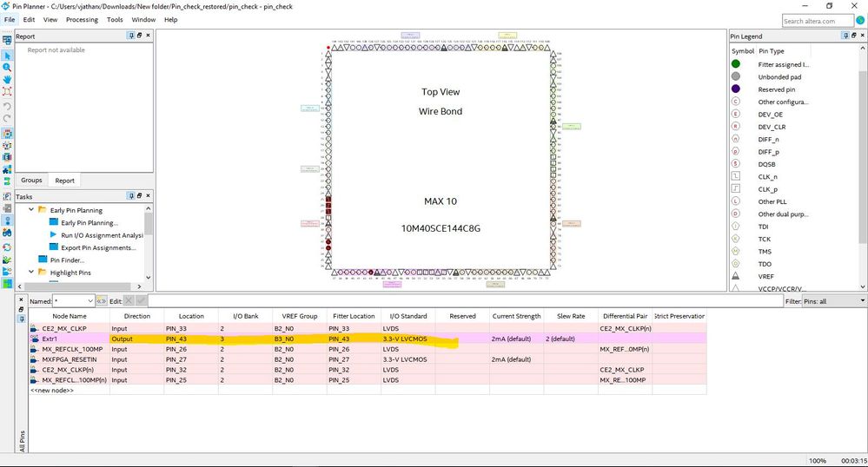Toggle pin on the Report panel
The height and width of the screenshot is (467, 868).
(x=131, y=36)
